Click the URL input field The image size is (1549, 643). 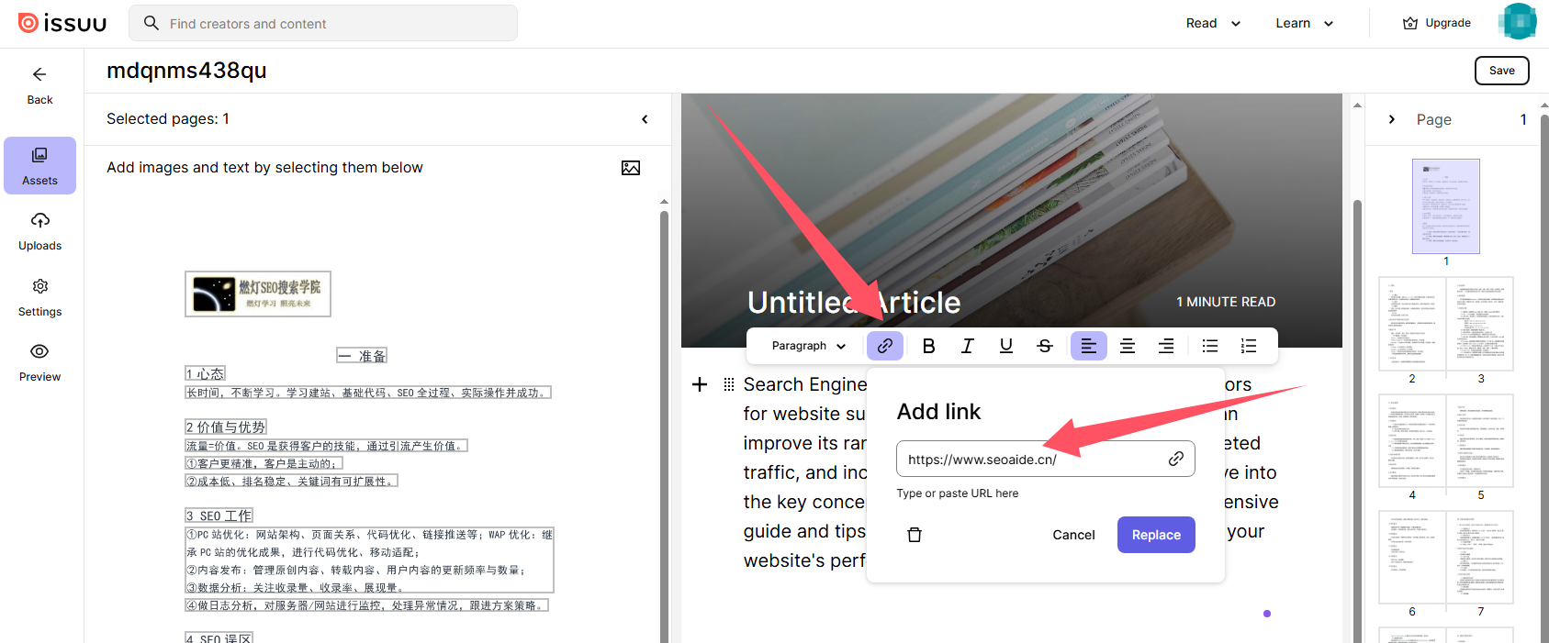pyautogui.click(x=1028, y=460)
